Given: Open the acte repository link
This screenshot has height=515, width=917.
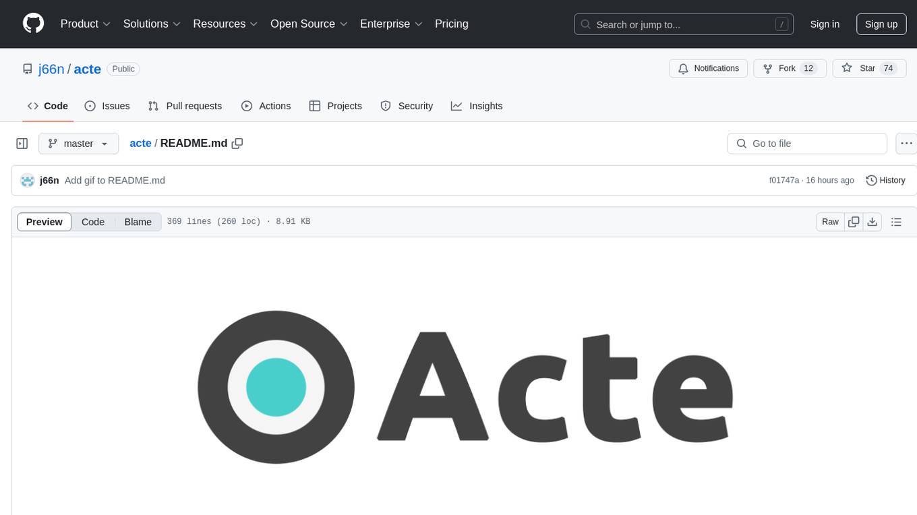Looking at the screenshot, I should point(87,69).
